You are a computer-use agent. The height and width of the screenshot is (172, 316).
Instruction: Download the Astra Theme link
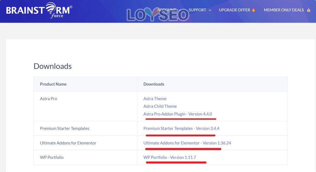[155, 98]
